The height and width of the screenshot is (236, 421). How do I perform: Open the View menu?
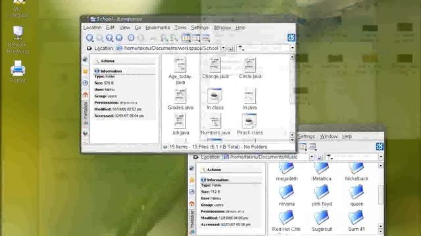pos(124,28)
